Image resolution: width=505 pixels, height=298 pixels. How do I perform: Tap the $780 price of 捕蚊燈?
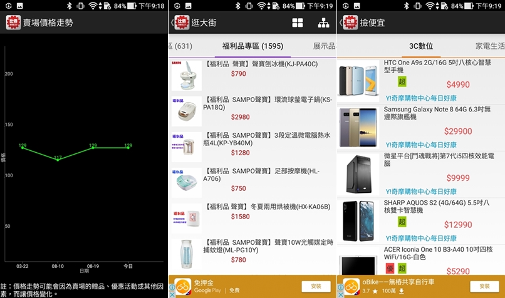coord(238,260)
